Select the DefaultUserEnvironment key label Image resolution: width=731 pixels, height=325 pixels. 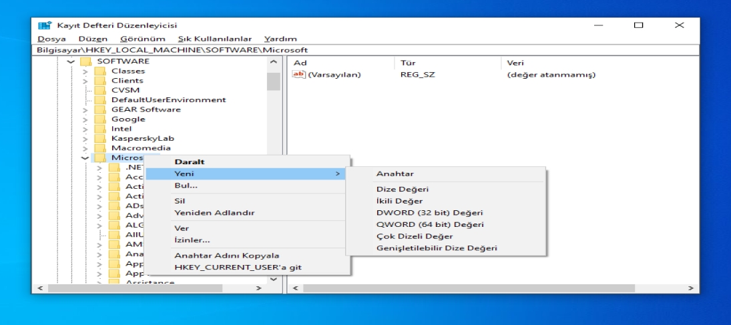169,100
